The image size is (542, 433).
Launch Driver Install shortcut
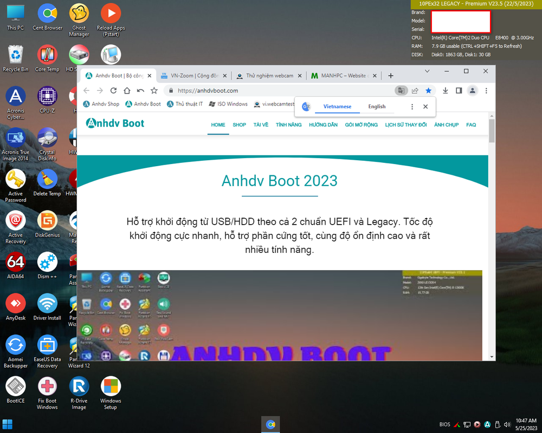coord(47,307)
